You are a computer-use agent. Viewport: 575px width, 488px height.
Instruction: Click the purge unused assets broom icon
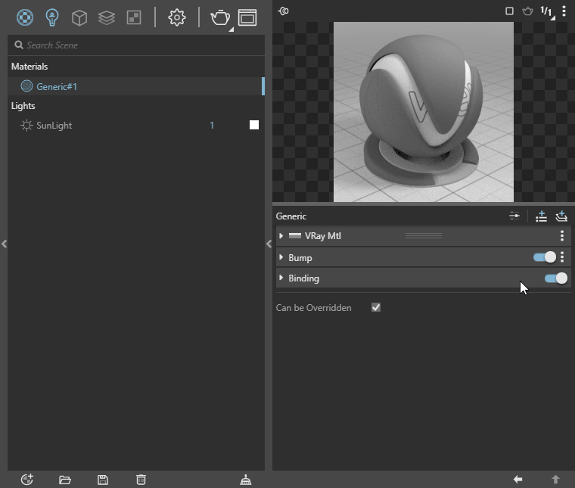[246, 480]
